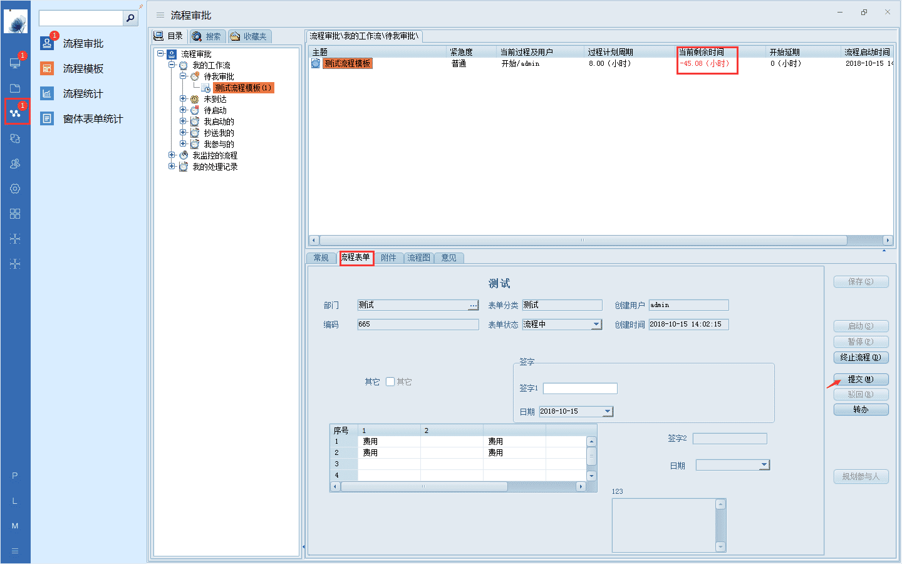Image resolution: width=902 pixels, height=564 pixels.
Task: Click the menu lines icon beside 流程审批 title
Action: pyautogui.click(x=160, y=15)
